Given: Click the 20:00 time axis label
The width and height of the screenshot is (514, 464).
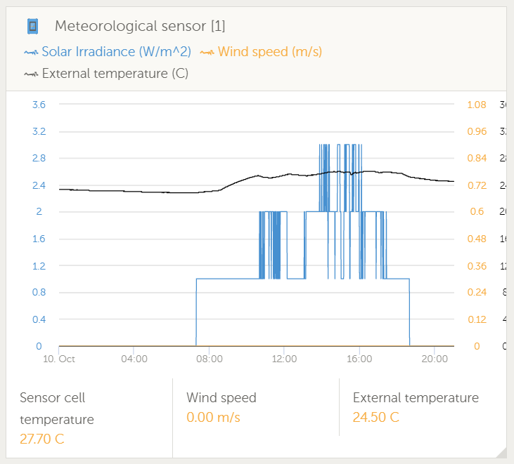Looking at the screenshot, I should click(435, 359).
